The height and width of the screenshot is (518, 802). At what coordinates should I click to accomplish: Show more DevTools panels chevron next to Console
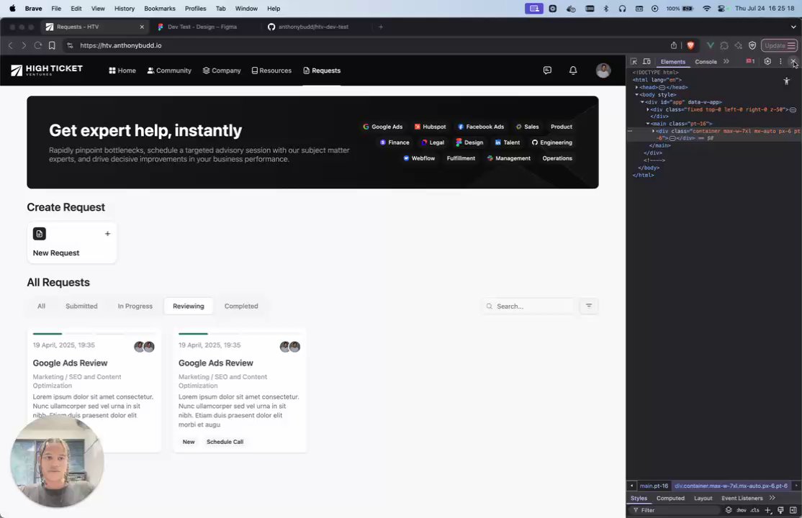(726, 61)
